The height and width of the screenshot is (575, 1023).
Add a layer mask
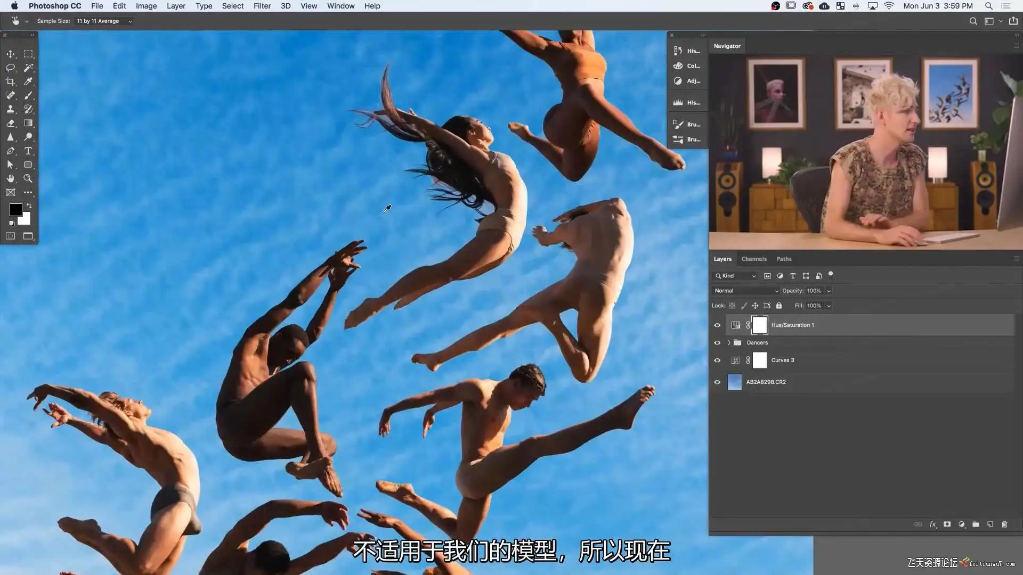[947, 524]
